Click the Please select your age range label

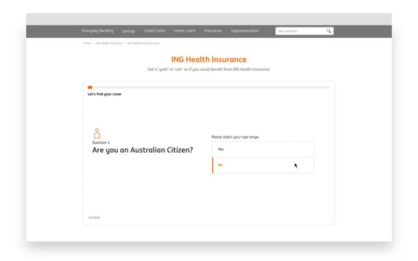pyautogui.click(x=235, y=137)
